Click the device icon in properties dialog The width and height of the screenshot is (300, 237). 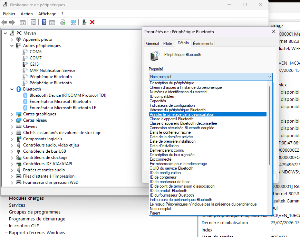155,56
